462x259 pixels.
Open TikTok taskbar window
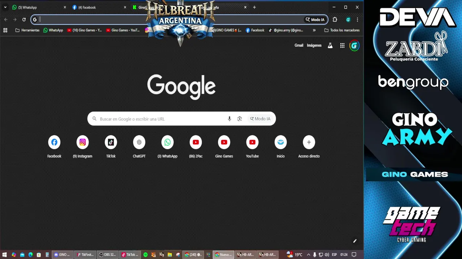tap(130, 255)
